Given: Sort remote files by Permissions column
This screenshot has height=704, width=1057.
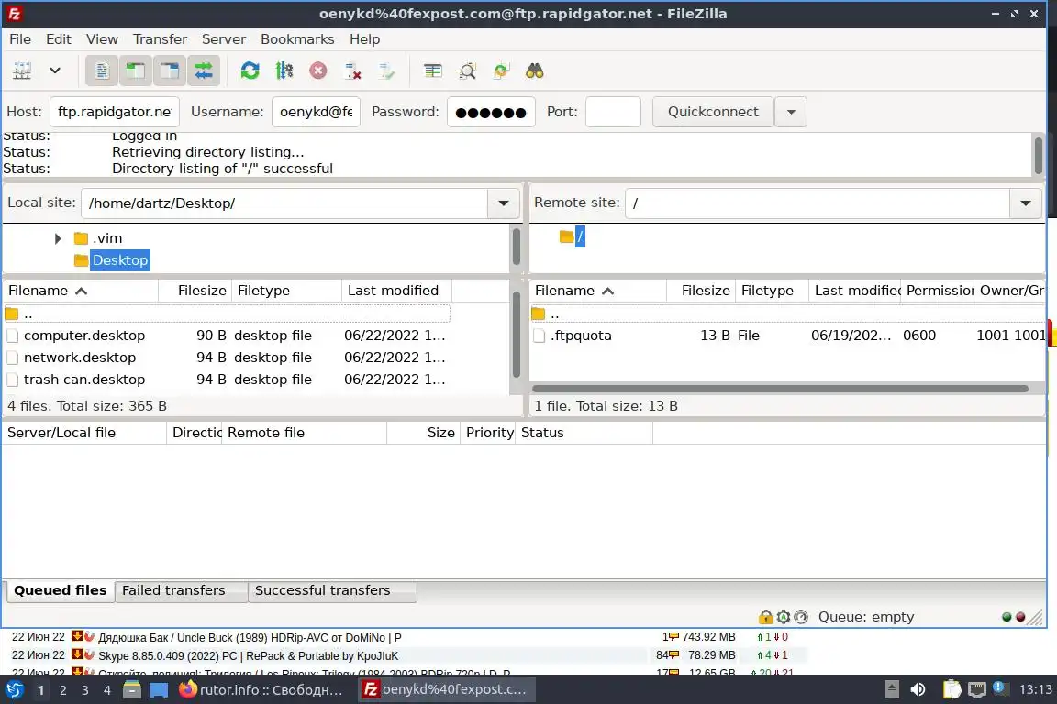Looking at the screenshot, I should tap(938, 291).
